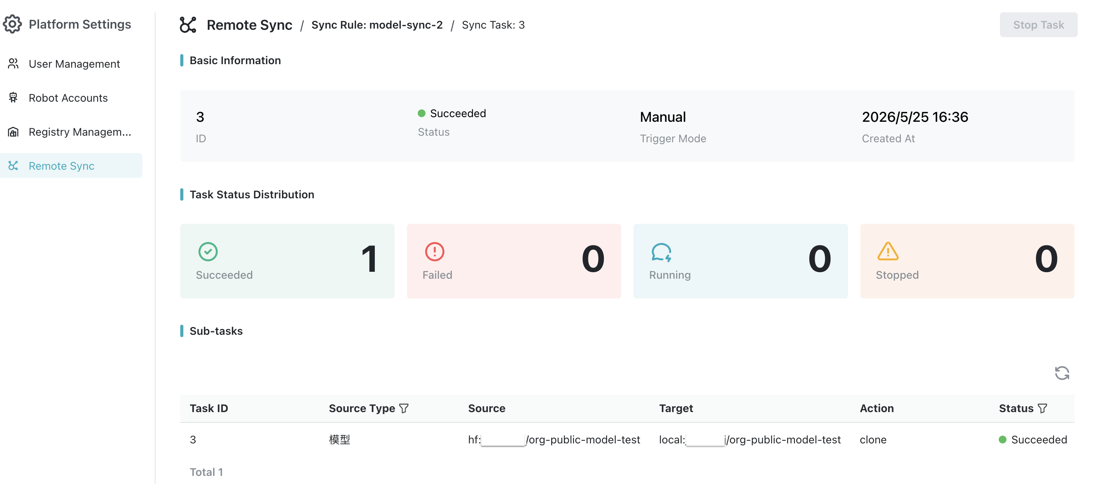1097x484 pixels.
Task: Click the created date 2026/5/25 16:36
Action: click(x=915, y=117)
